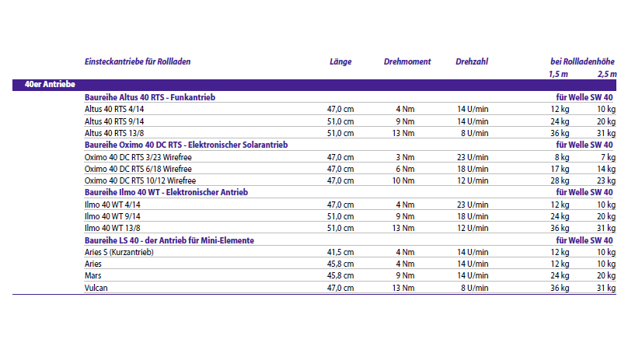Click '36 kg' in Vulcan row
This screenshot has height=350, width=642.
click(x=560, y=288)
